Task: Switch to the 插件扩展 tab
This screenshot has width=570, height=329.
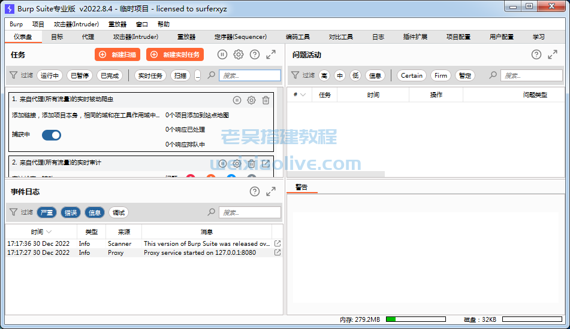Action: [x=415, y=36]
